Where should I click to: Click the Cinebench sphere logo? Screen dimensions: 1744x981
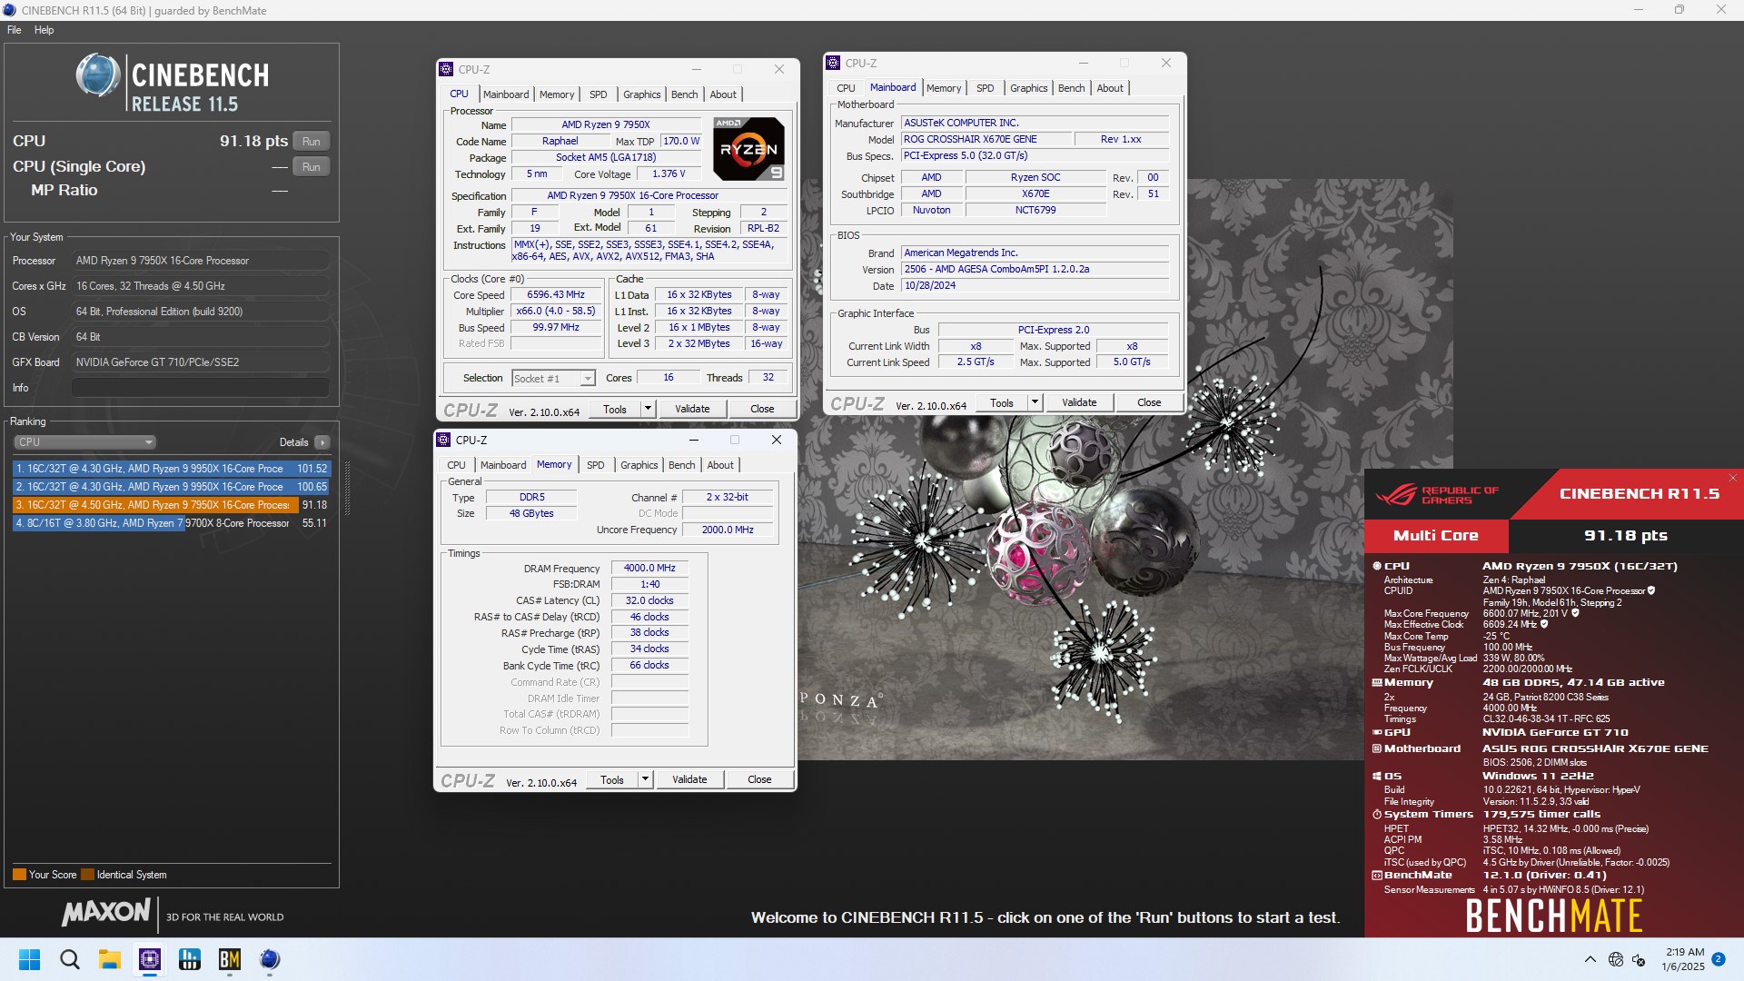click(x=97, y=74)
